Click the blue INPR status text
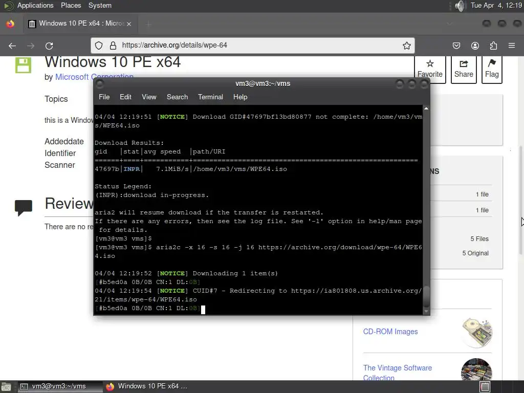This screenshot has height=393, width=524. [132, 169]
